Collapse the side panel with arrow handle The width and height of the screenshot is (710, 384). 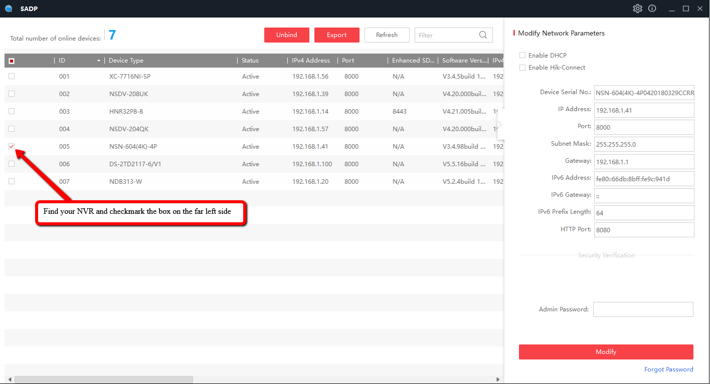(x=500, y=124)
